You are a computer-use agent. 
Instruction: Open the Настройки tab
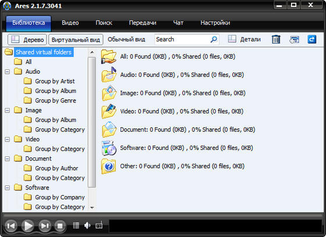215,23
